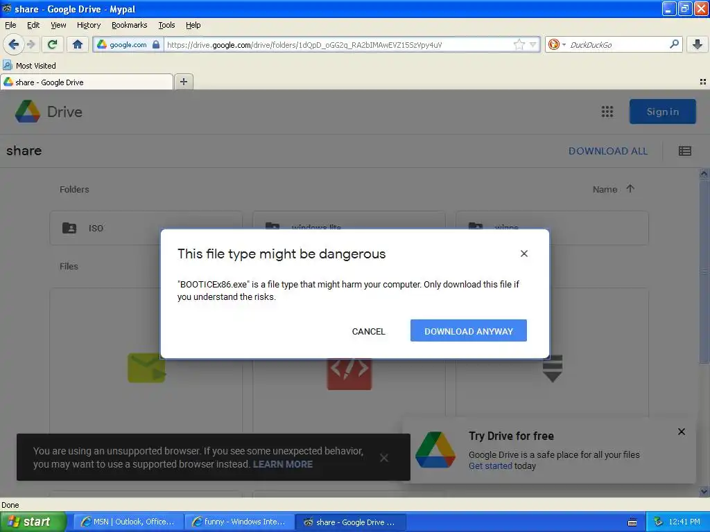Switch to funny - Windows Internet taskbar window
The image size is (710, 532).
point(239,522)
